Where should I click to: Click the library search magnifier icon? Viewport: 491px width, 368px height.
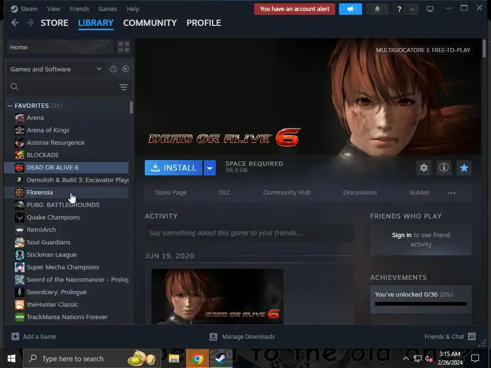(14, 87)
